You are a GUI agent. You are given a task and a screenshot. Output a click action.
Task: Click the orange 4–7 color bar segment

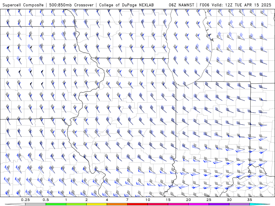[x=117, y=204]
